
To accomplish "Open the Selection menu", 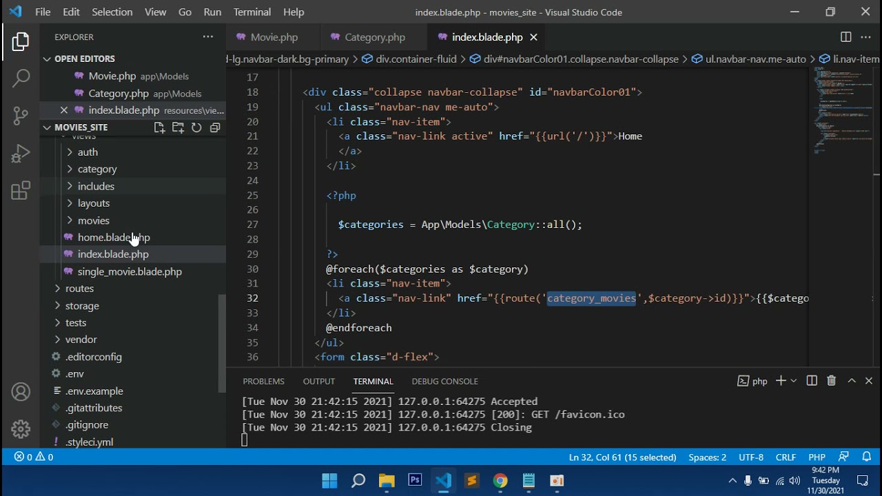I will 112,12.
